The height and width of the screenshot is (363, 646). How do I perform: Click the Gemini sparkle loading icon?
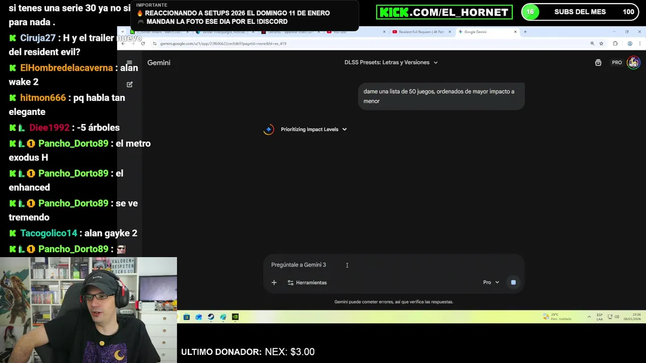click(x=268, y=130)
